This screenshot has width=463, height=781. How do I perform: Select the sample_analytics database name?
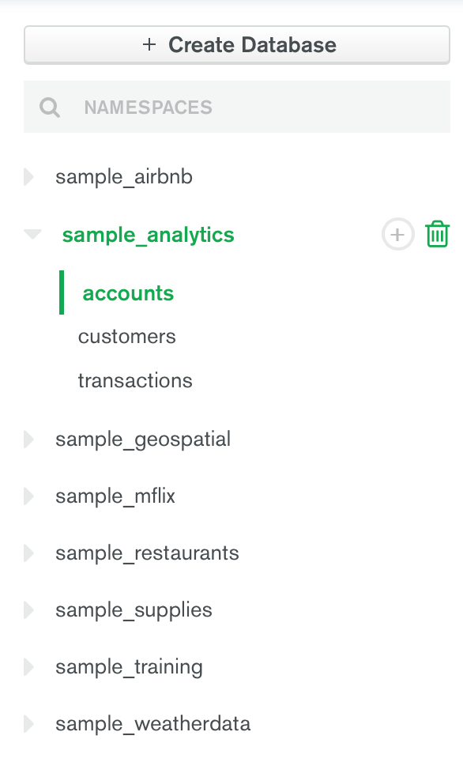coord(148,235)
